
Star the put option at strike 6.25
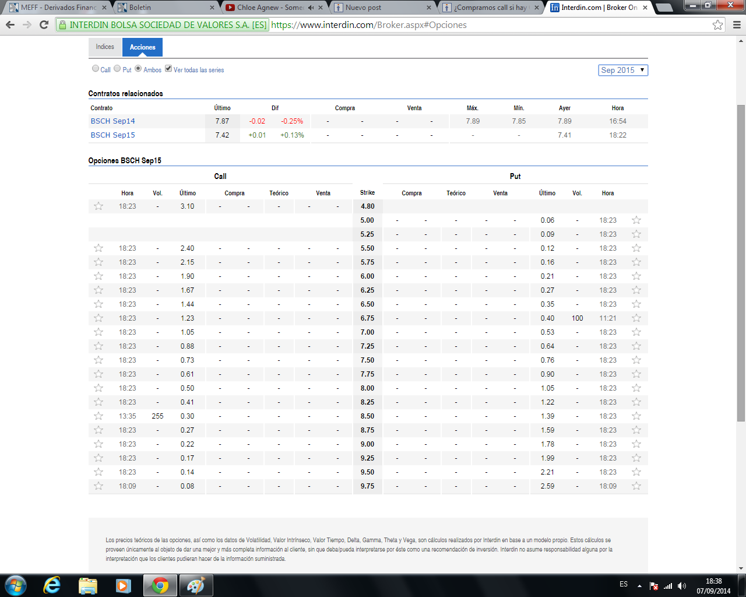point(636,290)
